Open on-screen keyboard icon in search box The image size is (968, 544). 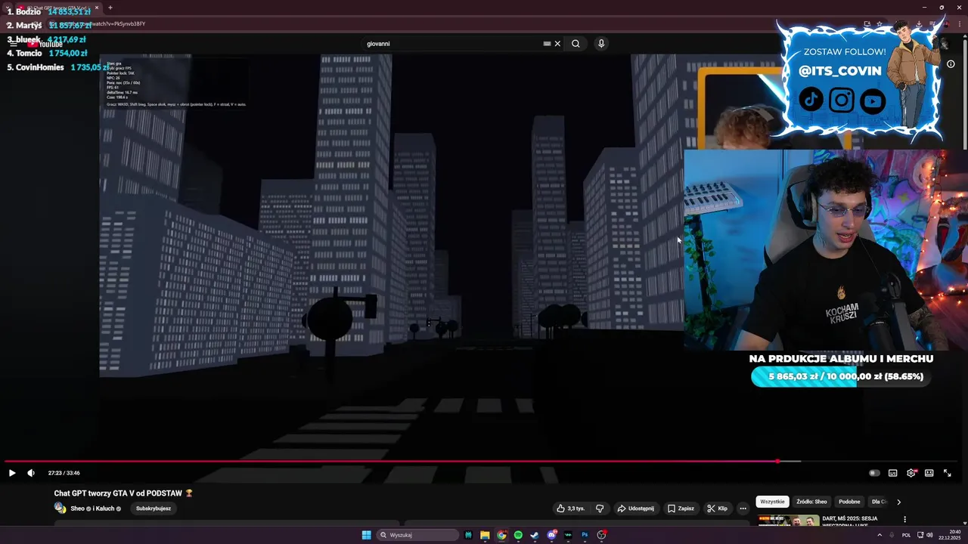click(x=547, y=44)
